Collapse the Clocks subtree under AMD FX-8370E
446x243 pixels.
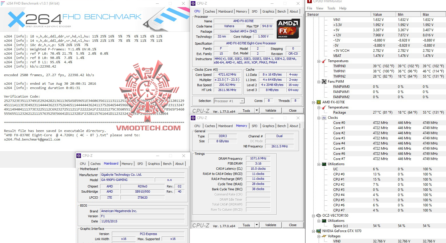tap(319, 117)
